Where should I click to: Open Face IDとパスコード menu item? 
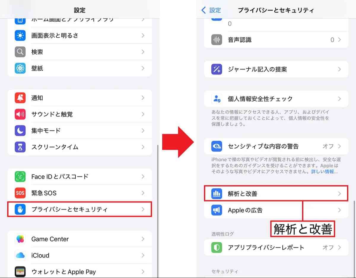coord(80,177)
